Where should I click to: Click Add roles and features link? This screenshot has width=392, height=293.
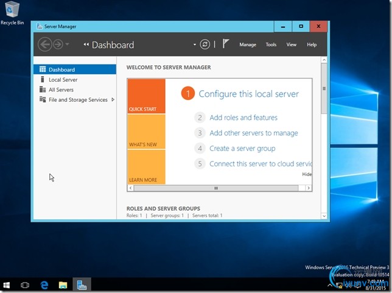pyautogui.click(x=243, y=118)
